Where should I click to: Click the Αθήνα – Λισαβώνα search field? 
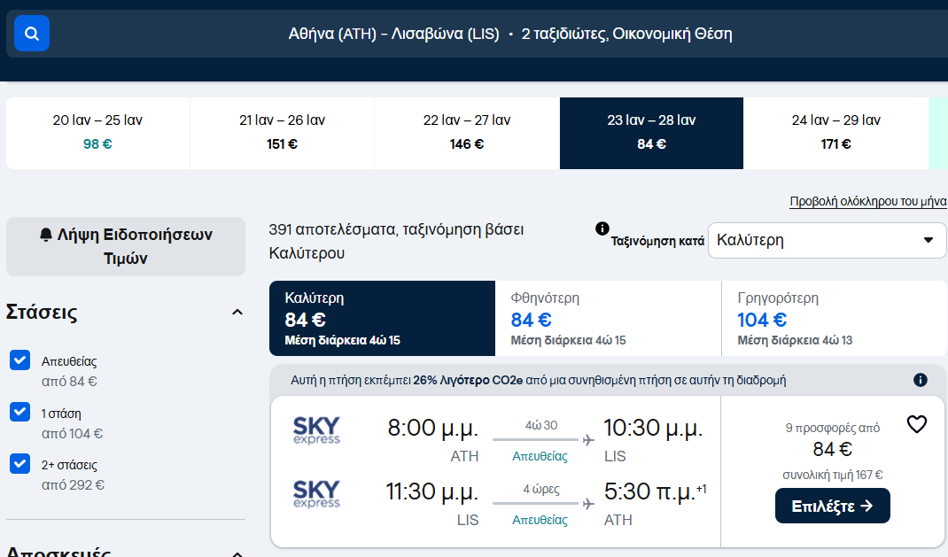tap(509, 34)
